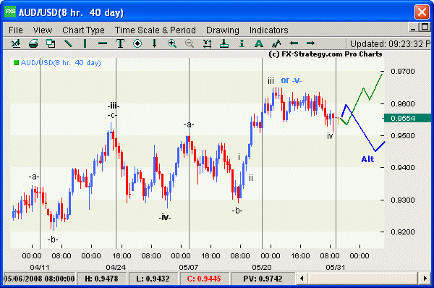Click the 'iii' label near chart top
The width and height of the screenshot is (434, 288).
point(271,81)
